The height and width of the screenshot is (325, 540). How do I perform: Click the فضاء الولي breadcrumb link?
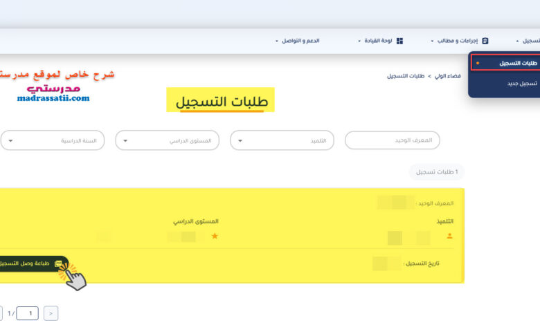tap(447, 76)
